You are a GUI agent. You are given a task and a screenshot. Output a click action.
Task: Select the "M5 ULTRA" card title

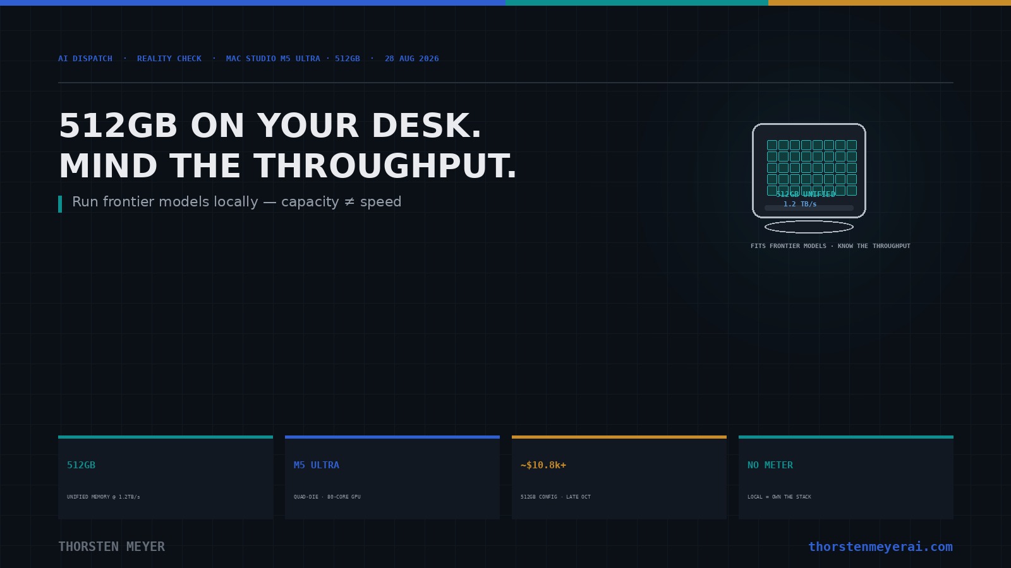317,465
